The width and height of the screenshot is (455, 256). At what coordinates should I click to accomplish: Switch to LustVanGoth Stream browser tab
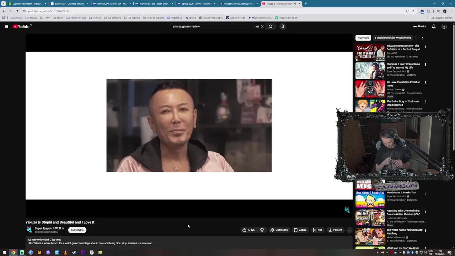(27, 4)
